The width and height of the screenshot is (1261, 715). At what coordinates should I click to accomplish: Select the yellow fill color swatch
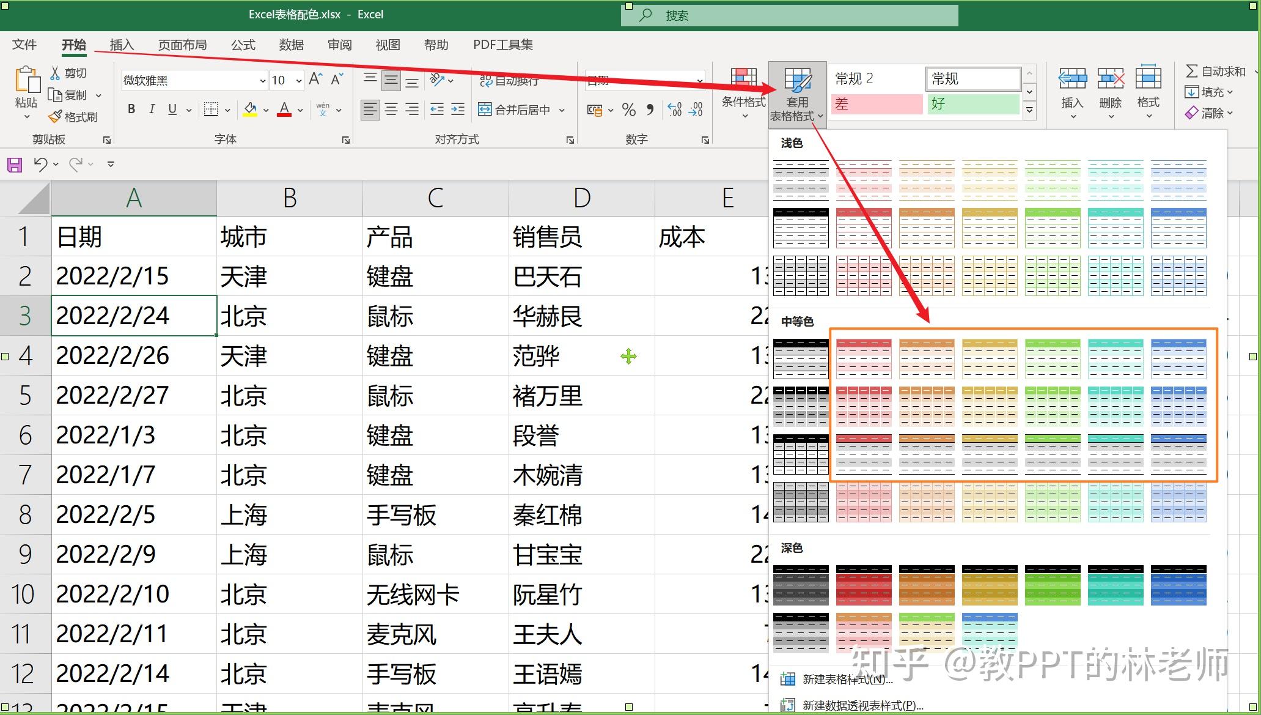tap(249, 109)
